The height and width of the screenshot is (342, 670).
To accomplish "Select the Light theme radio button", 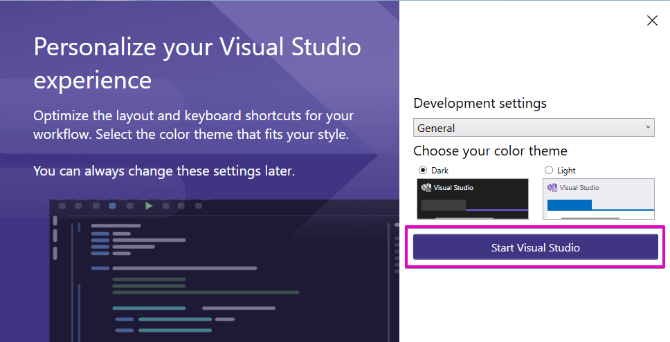I will (x=549, y=170).
